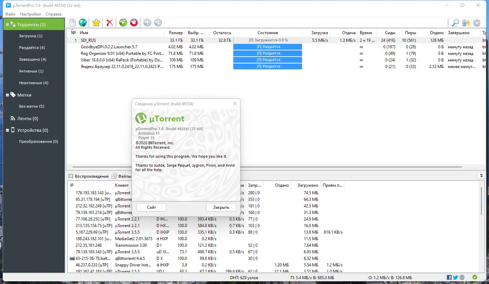
Task: Open preferences with gear icon
Action: click(476, 22)
